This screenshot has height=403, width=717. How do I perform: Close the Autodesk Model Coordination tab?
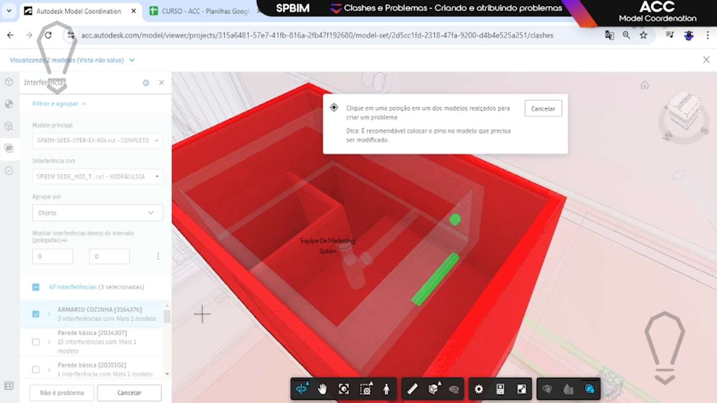(x=134, y=11)
